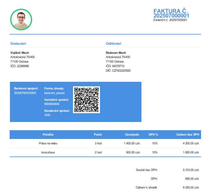Click customer name Radovan Mach
Image resolution: width=211 pixels, height=195 pixels.
click(x=116, y=53)
